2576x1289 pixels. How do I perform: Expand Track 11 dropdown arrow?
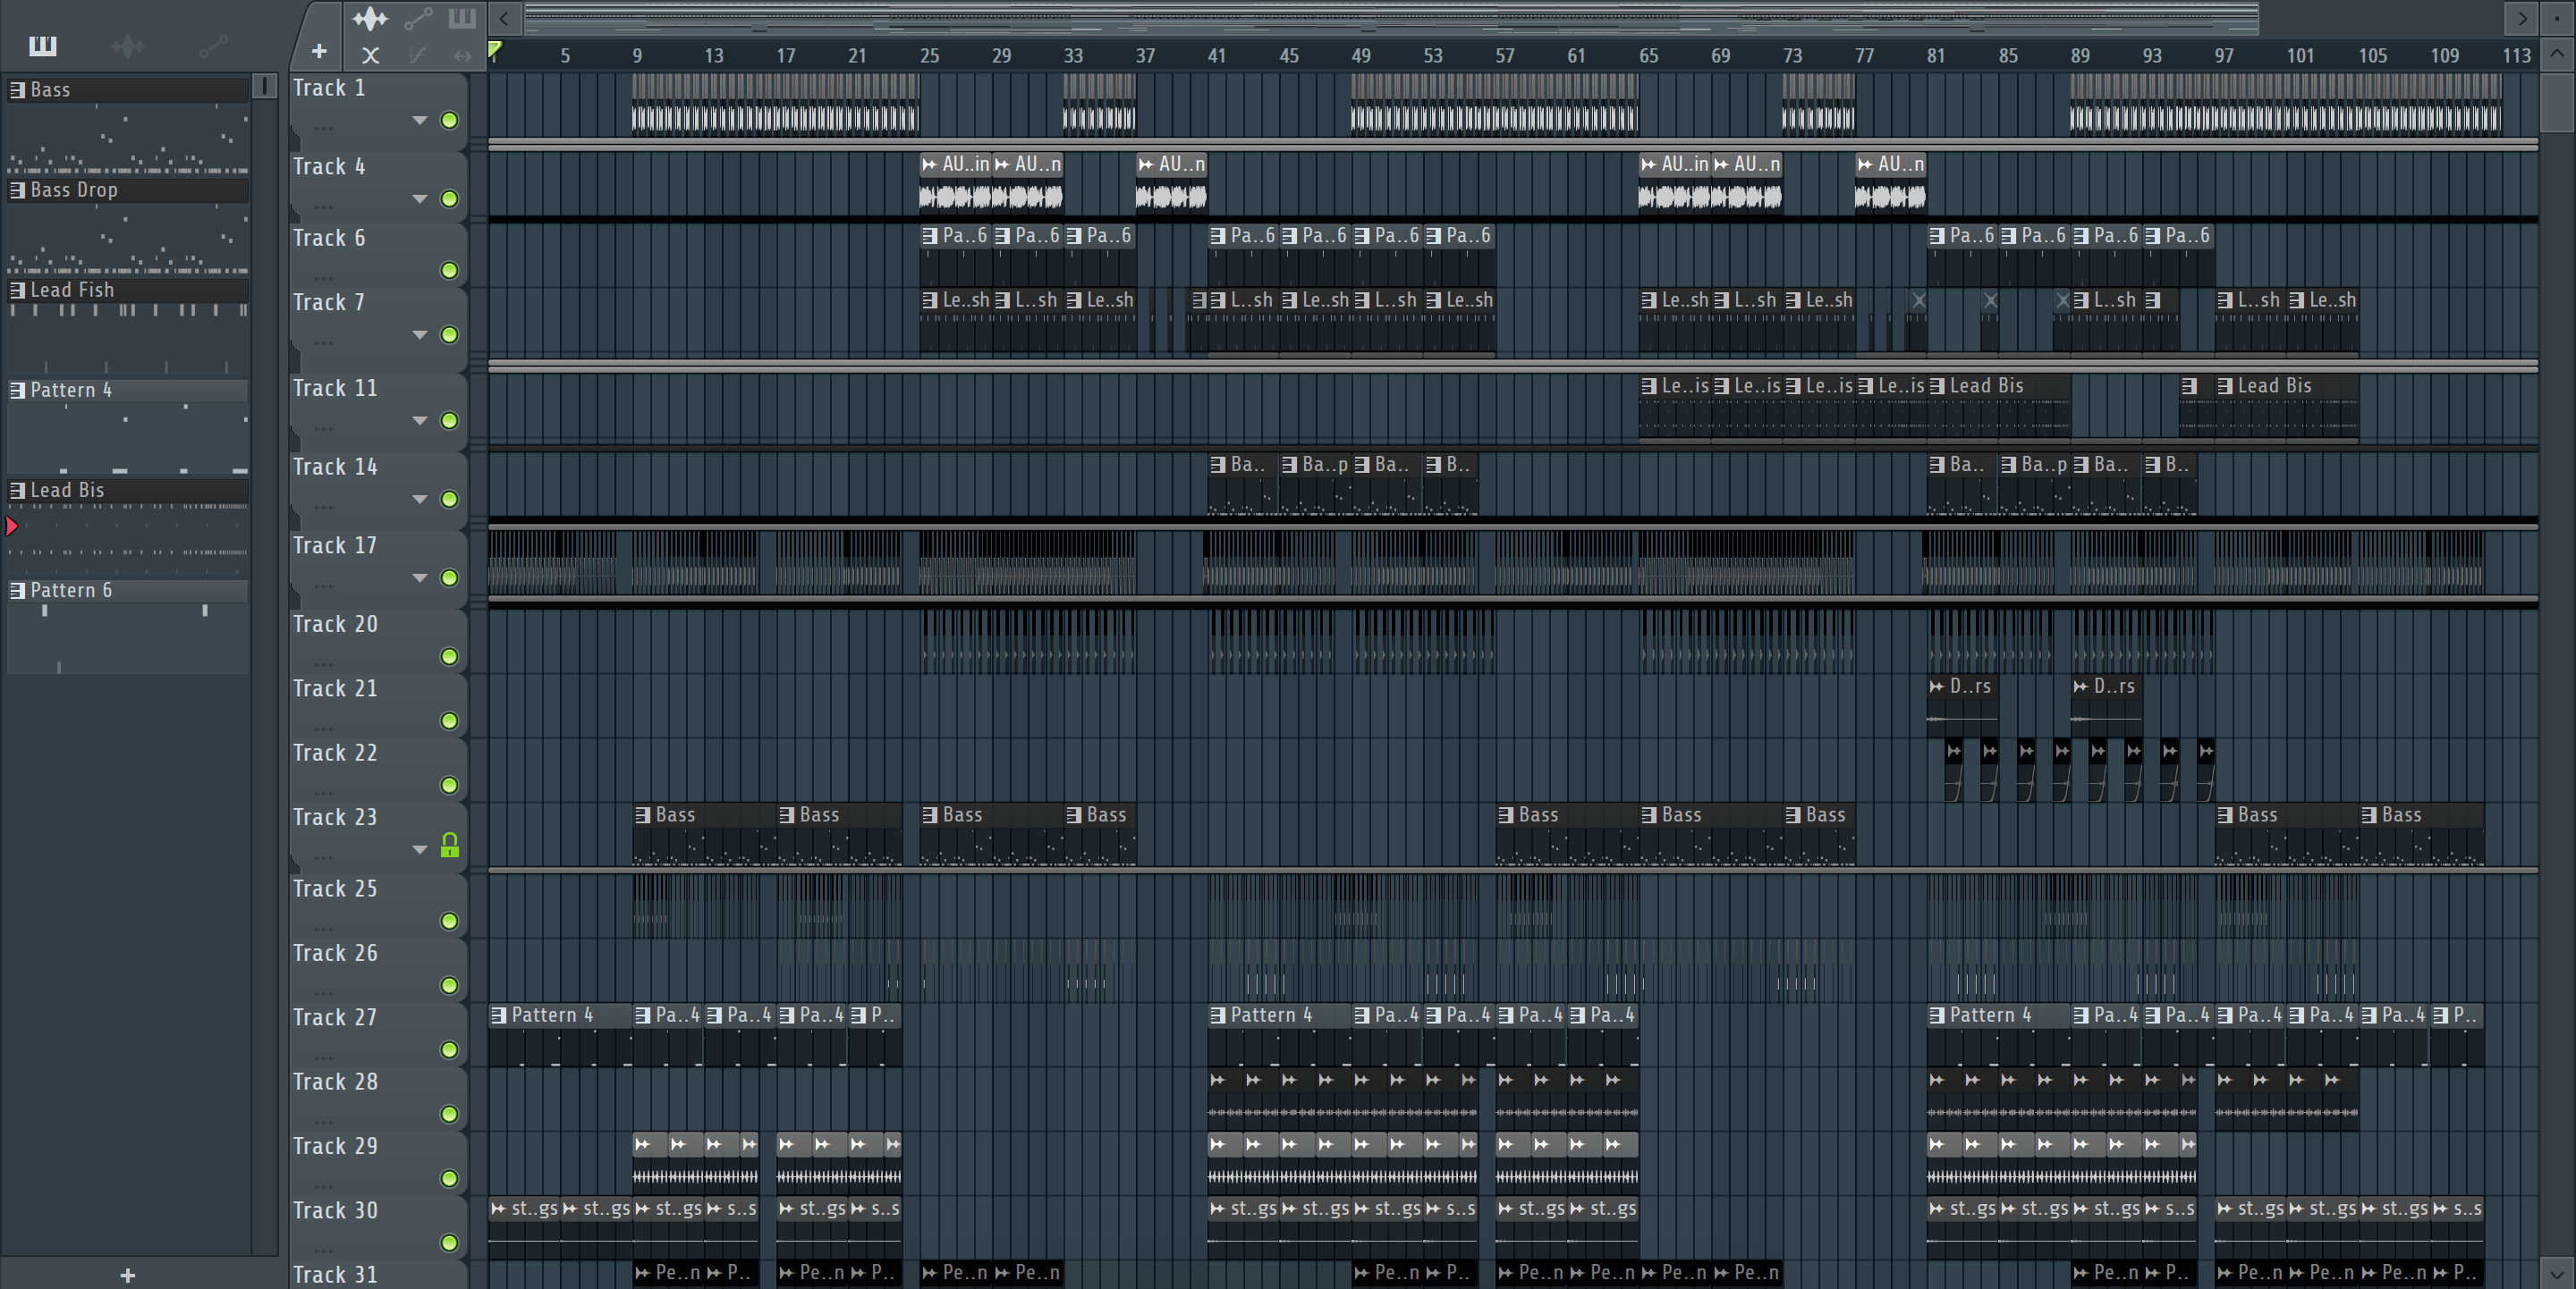click(x=420, y=421)
